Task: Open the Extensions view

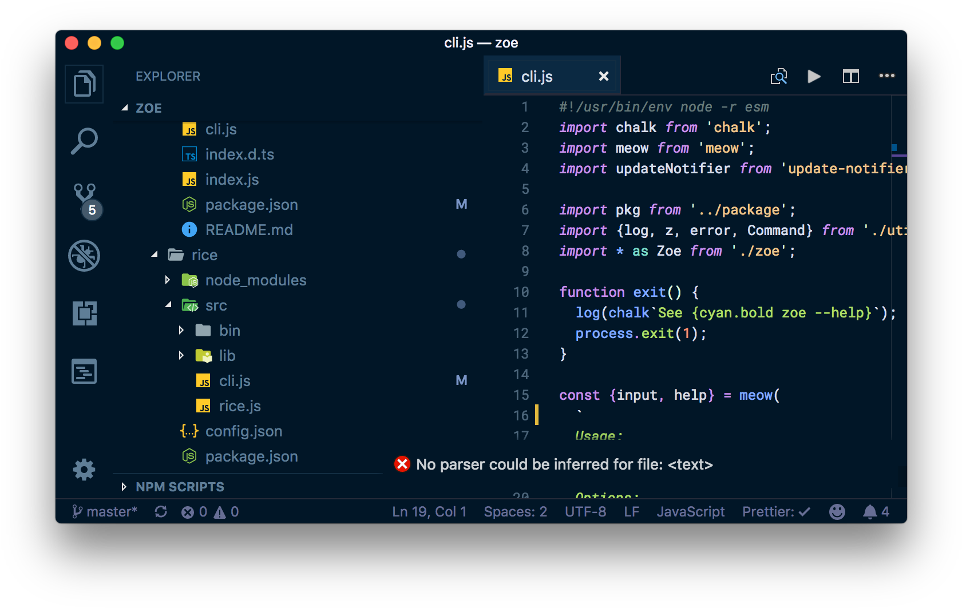Action: click(84, 313)
